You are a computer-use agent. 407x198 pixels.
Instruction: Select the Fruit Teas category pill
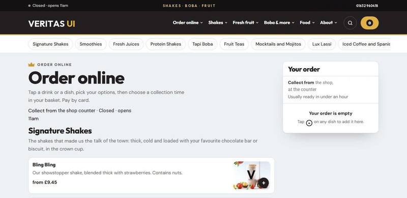234,44
